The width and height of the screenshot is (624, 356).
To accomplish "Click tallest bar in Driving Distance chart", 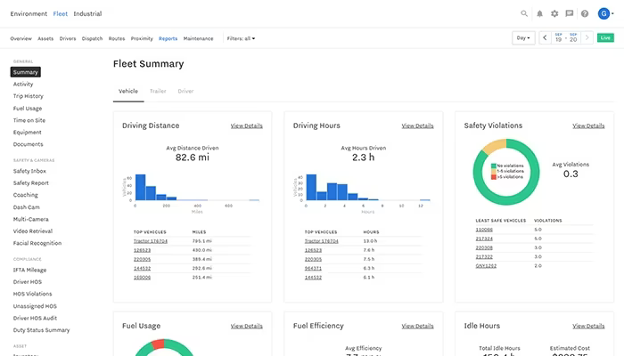I will [x=141, y=187].
